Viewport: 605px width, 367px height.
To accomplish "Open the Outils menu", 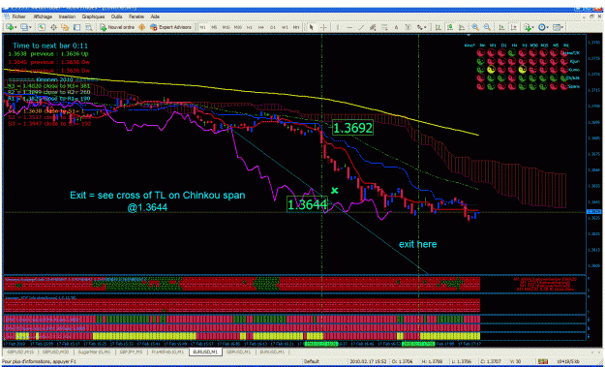I will coord(116,16).
